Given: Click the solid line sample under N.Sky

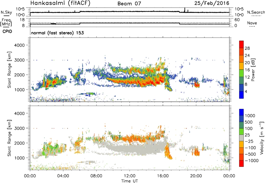Looking at the screenshot, I should pos(6,16).
